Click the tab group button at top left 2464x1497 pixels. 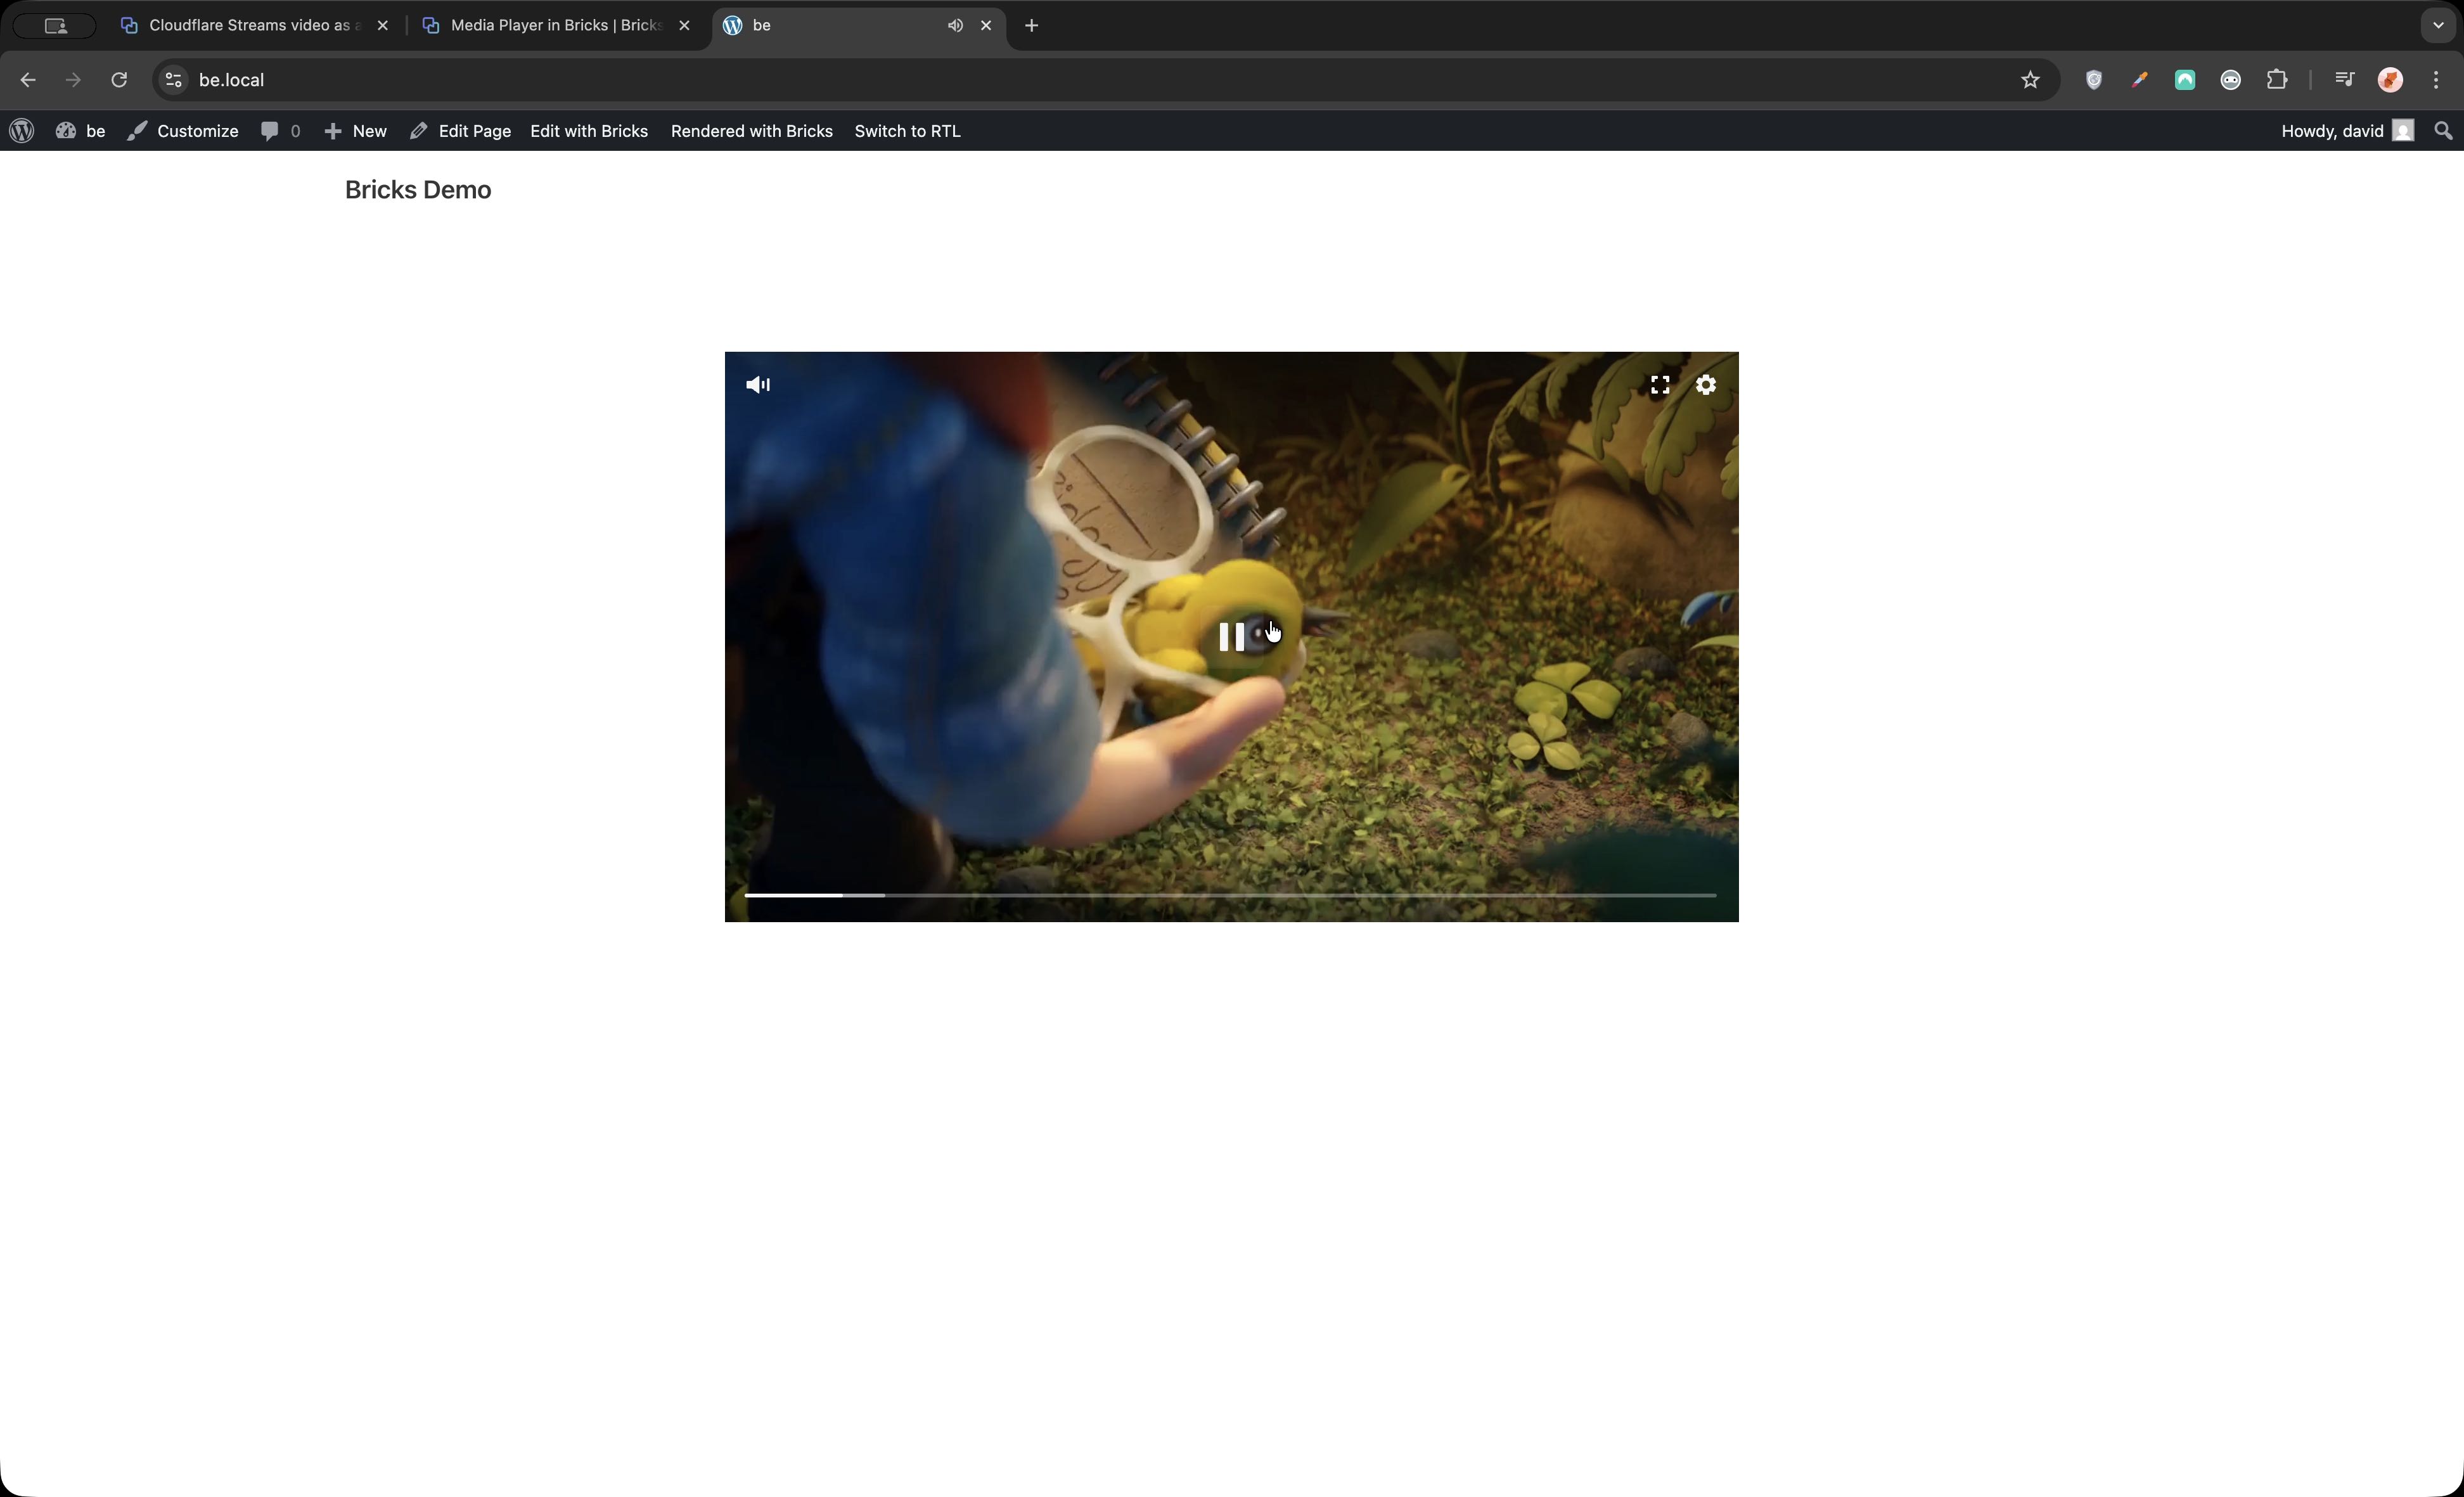coord(56,26)
